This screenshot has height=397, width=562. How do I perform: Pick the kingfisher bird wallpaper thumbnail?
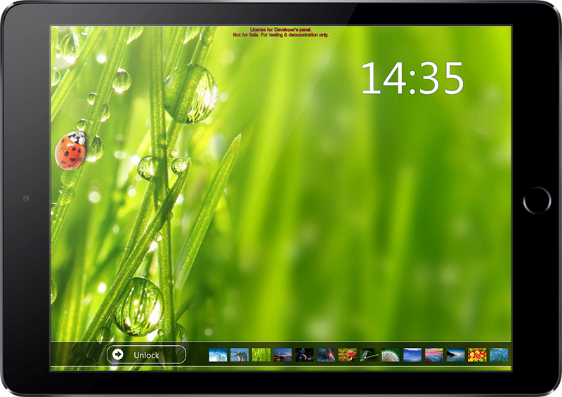370,355
